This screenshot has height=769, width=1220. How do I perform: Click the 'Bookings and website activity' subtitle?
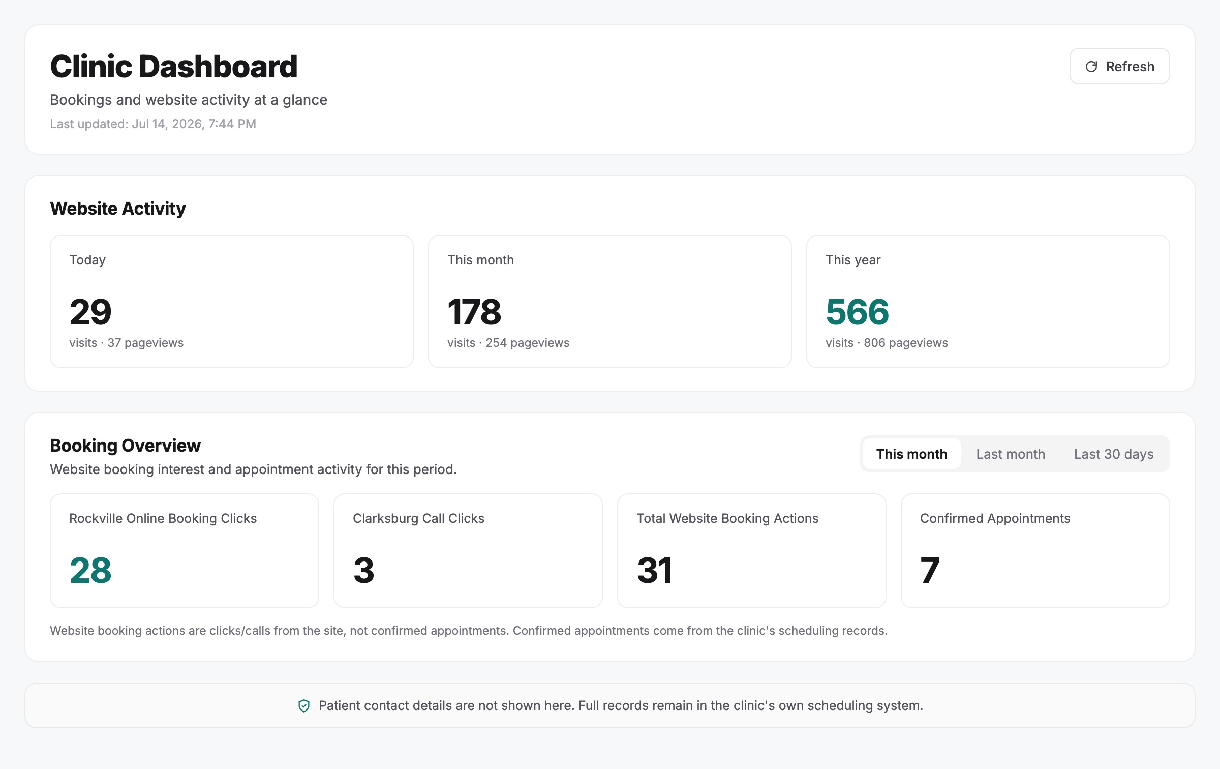[189, 100]
